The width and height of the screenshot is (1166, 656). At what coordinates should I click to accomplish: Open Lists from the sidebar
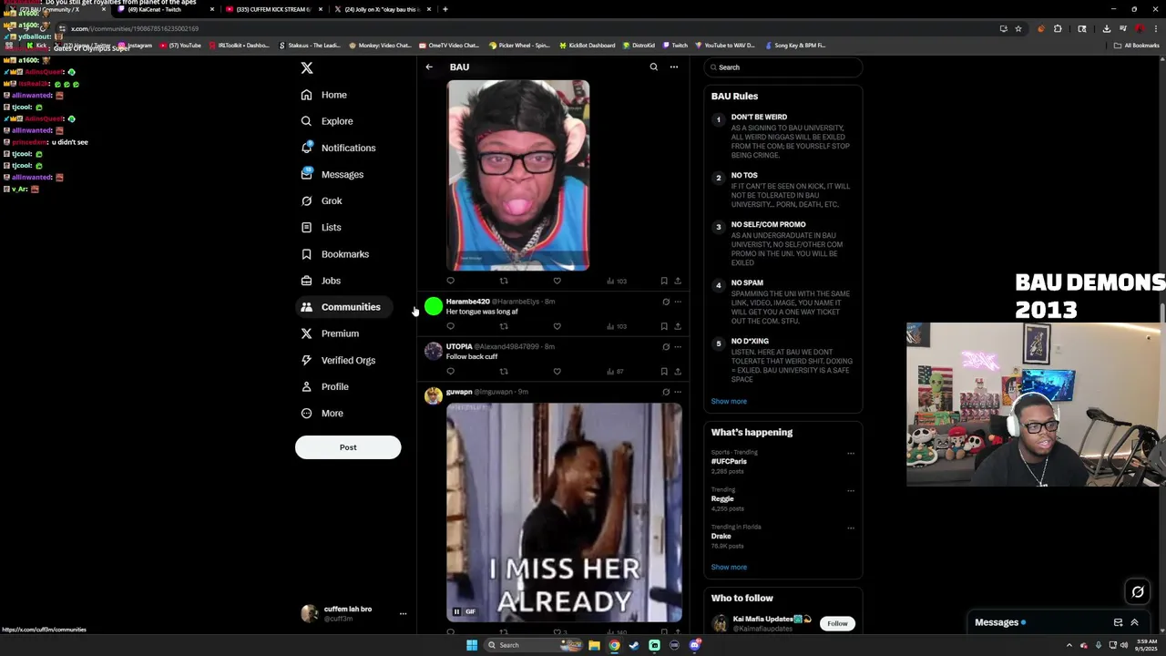point(321,227)
